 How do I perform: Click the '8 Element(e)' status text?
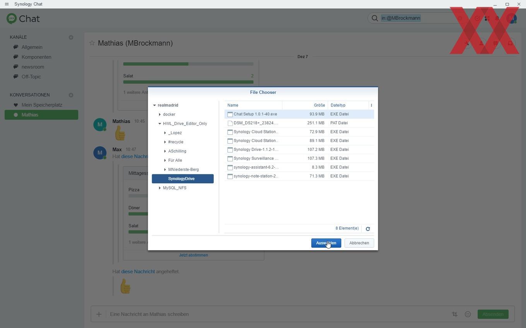point(347,228)
